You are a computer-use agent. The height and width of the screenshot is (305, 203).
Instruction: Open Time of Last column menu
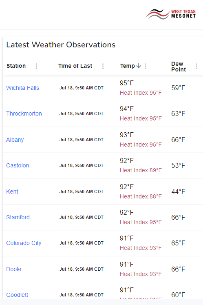103,66
